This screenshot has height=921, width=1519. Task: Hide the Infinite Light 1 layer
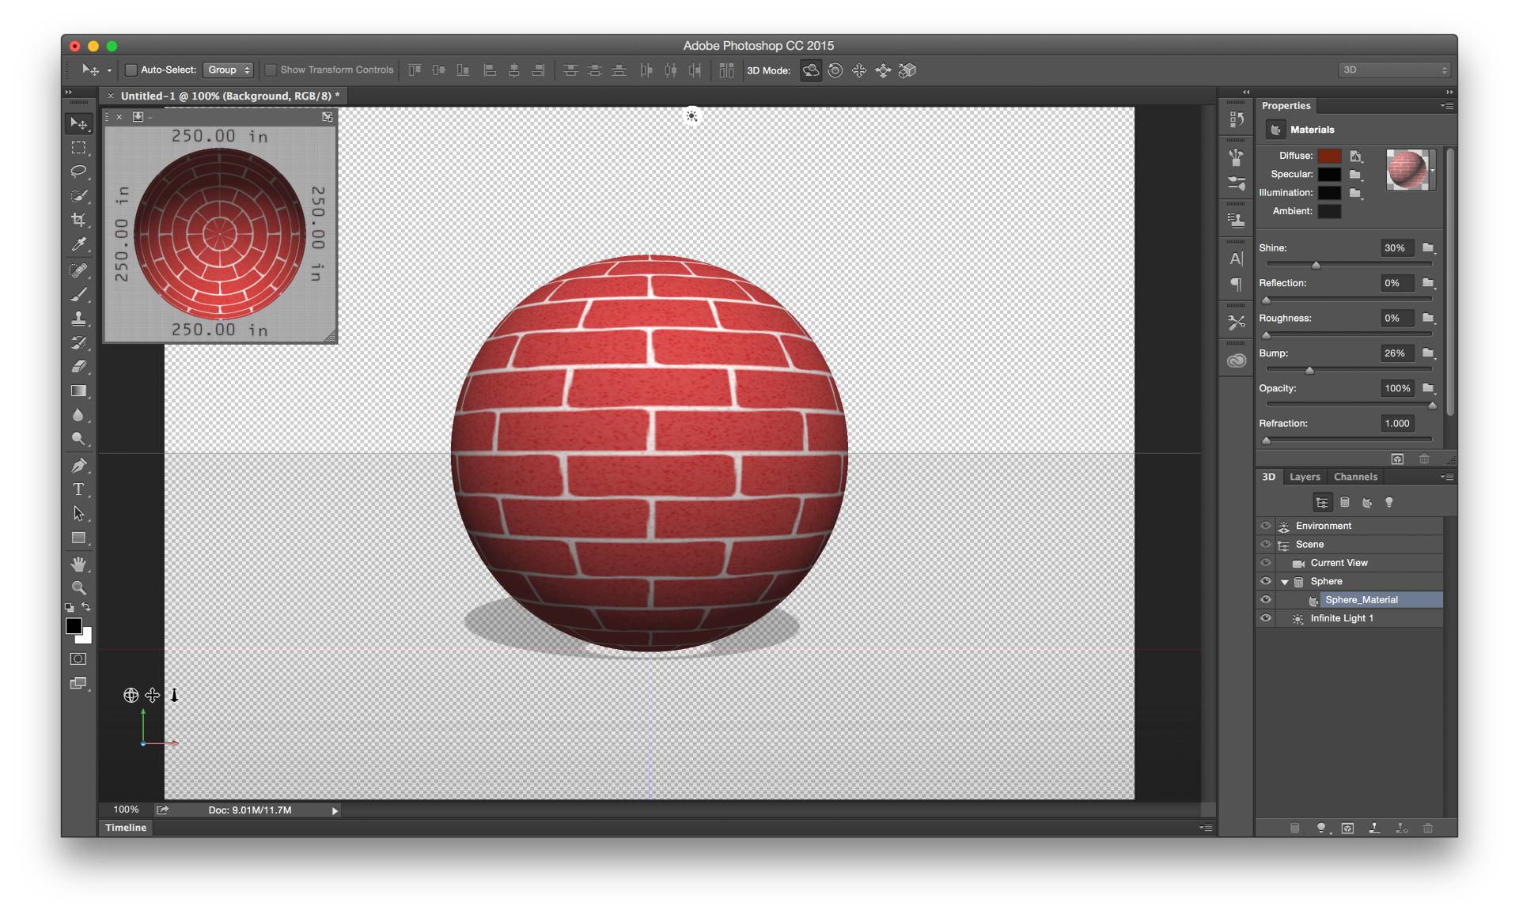coord(1265,617)
